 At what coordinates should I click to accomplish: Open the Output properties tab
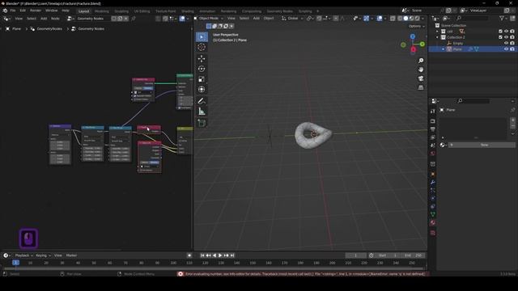coord(433,129)
